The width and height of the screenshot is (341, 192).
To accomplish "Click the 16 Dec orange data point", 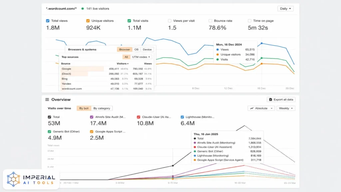I will pyautogui.click(x=262, y=64).
